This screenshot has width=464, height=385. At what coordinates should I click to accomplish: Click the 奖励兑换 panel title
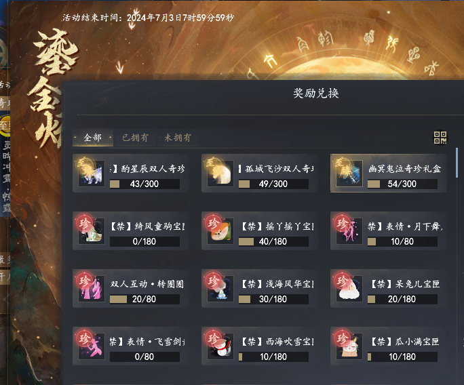[315, 94]
